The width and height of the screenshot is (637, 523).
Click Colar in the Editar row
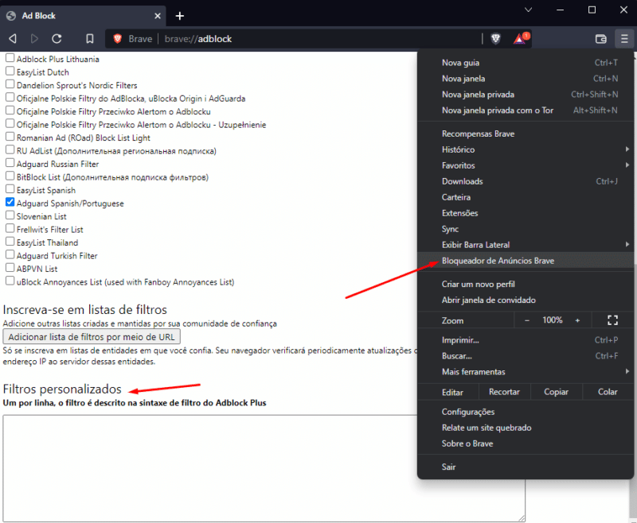point(608,392)
